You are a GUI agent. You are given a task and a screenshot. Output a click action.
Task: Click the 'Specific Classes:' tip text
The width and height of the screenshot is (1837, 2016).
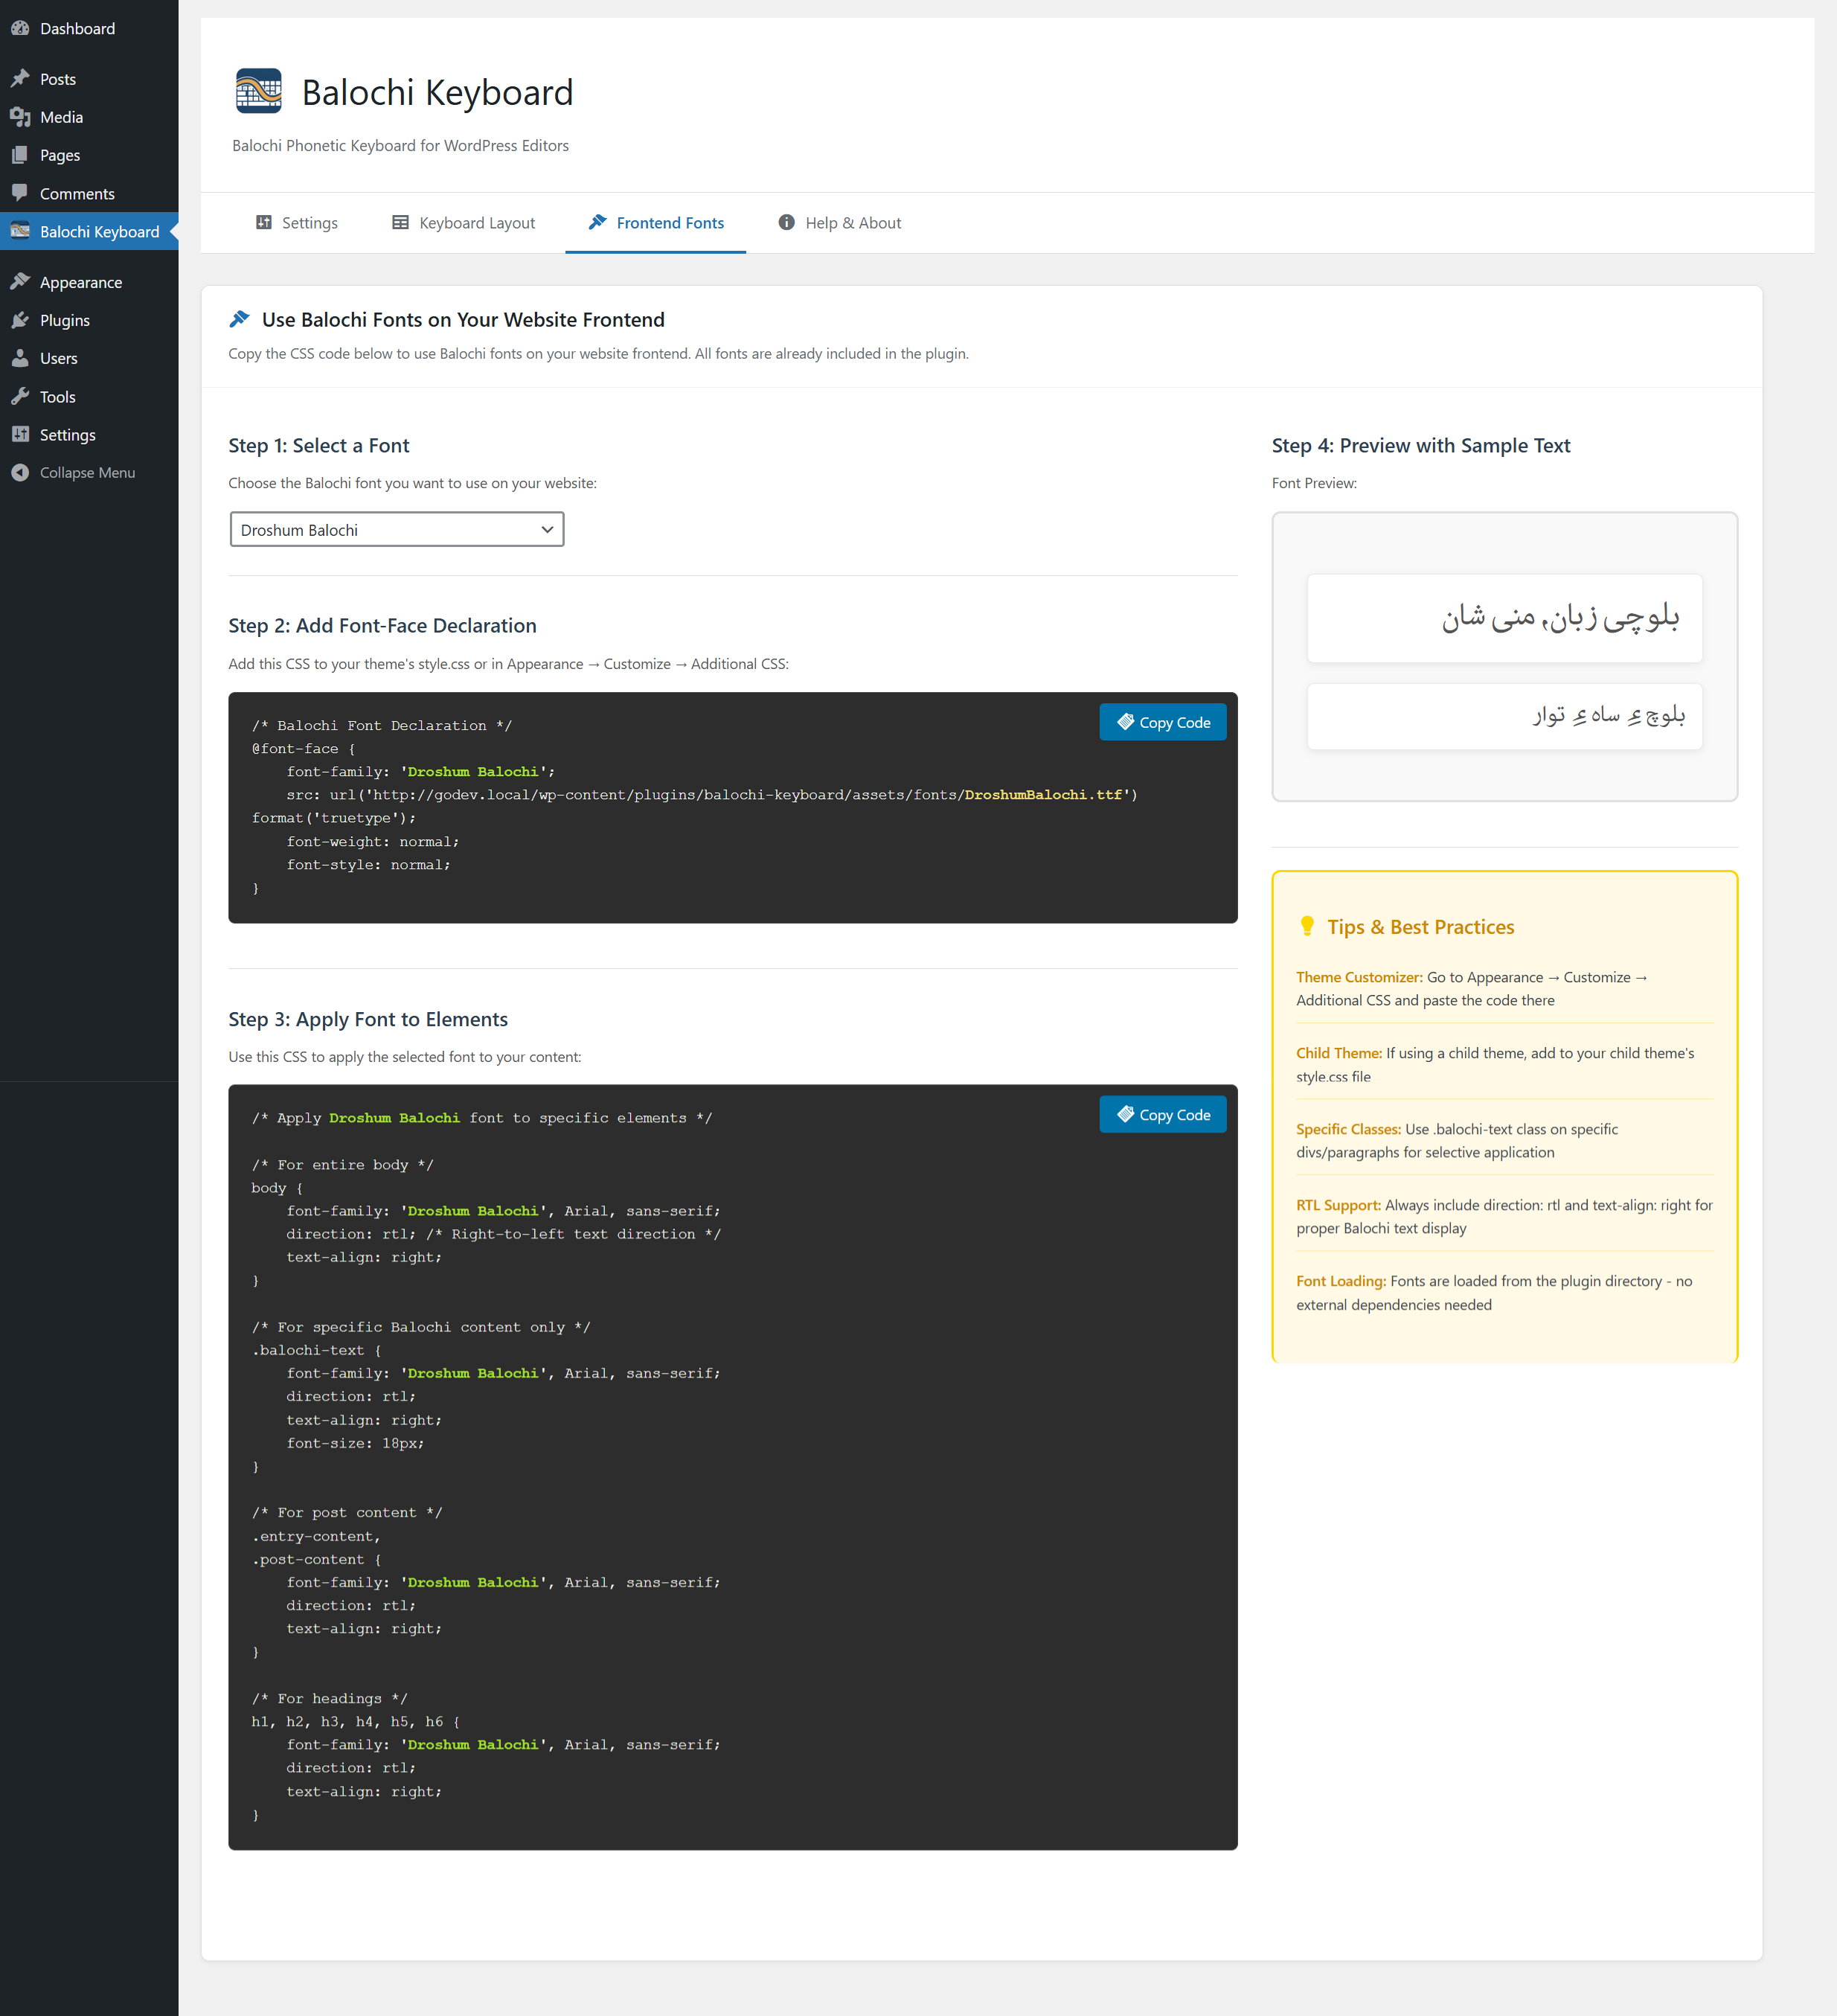point(1348,1129)
